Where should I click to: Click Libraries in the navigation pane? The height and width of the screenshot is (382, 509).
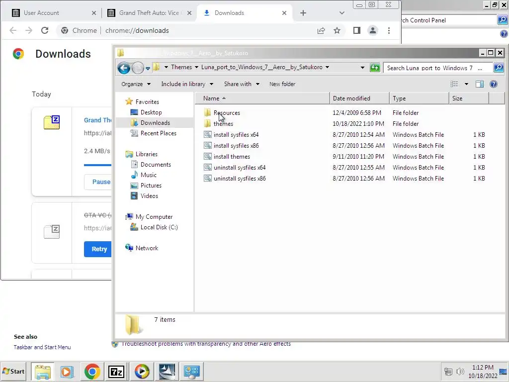coord(147,154)
